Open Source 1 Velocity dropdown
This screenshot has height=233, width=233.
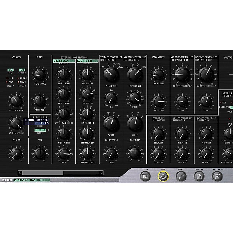click(63, 61)
